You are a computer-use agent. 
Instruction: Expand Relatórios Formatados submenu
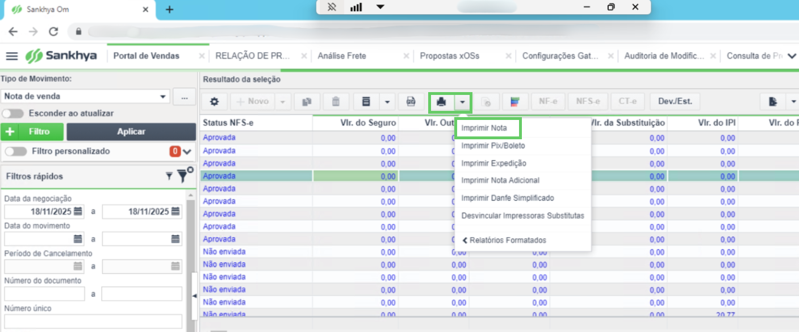504,240
